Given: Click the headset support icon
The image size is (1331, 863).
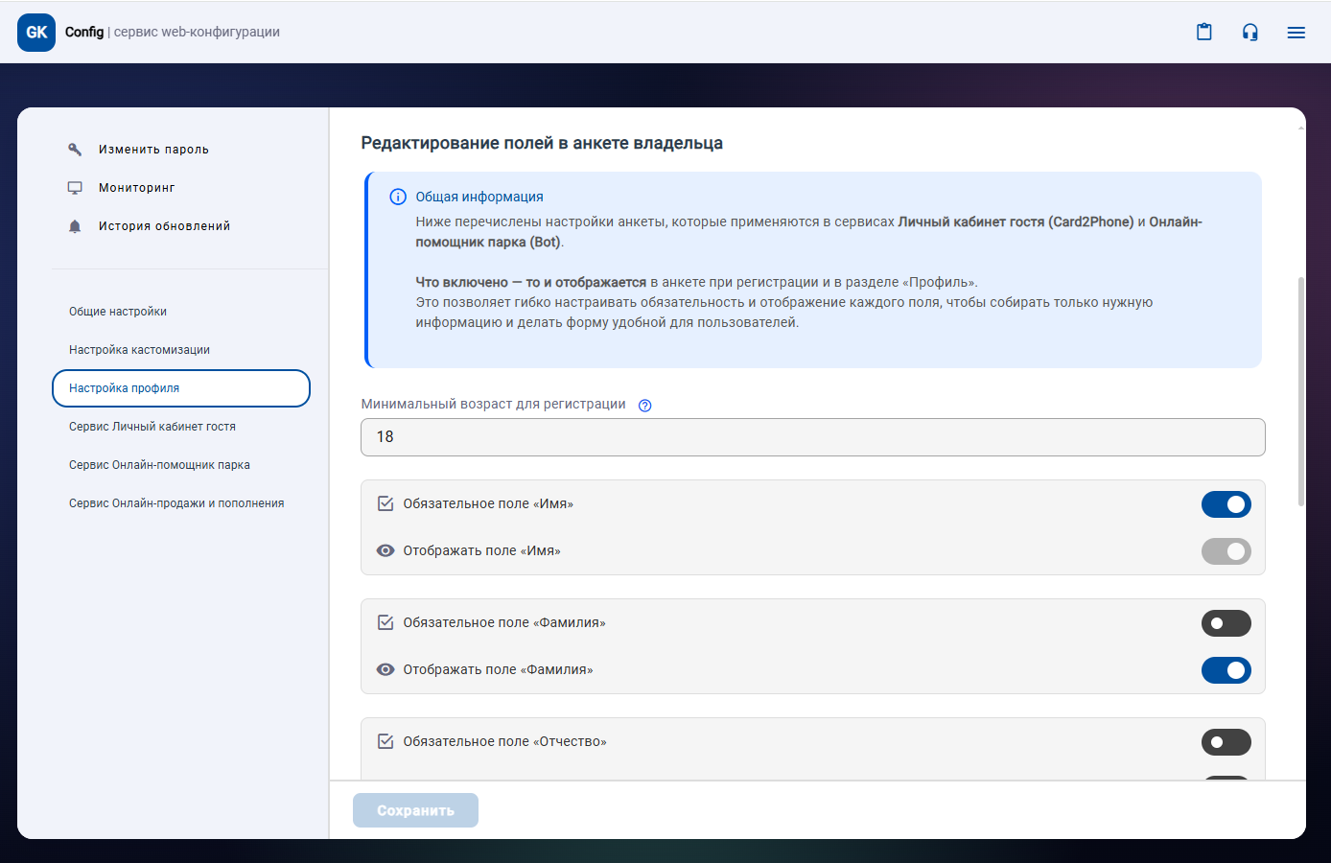Looking at the screenshot, I should pos(1250,33).
